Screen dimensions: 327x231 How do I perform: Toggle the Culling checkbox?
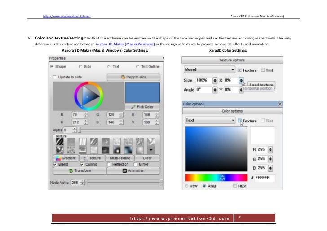tap(82, 164)
